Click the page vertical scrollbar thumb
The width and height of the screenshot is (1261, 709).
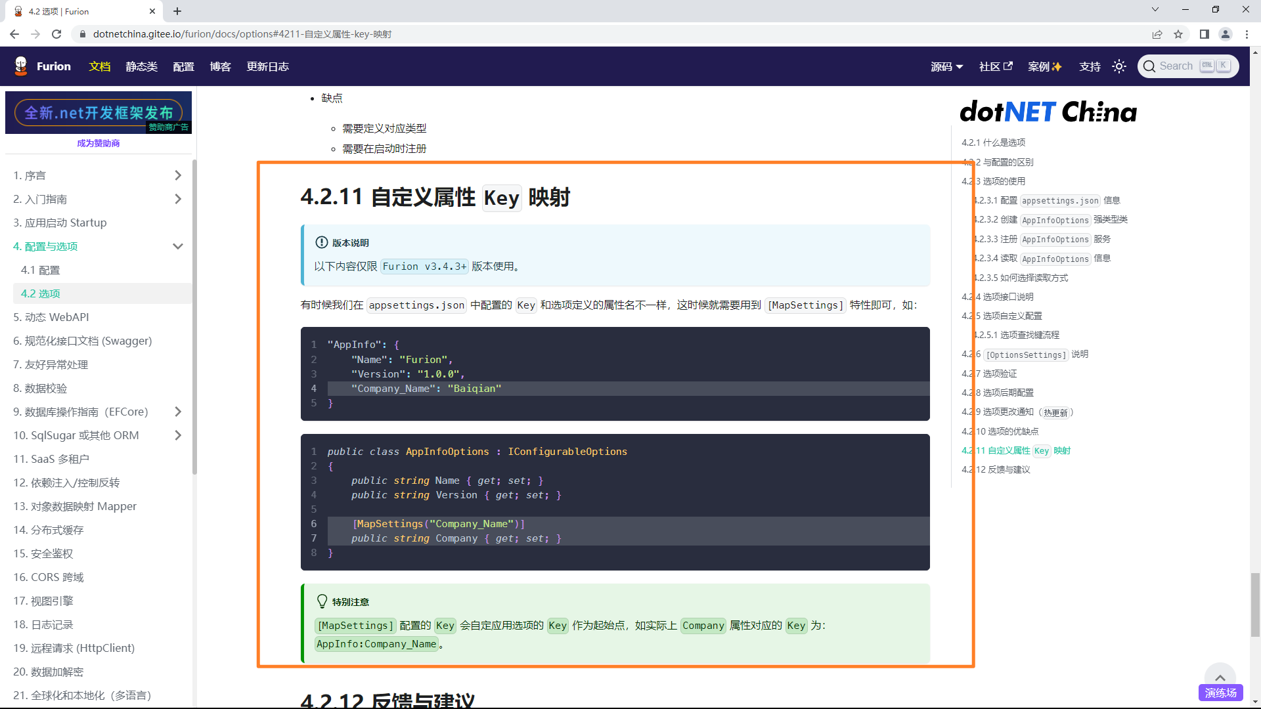(x=1255, y=604)
